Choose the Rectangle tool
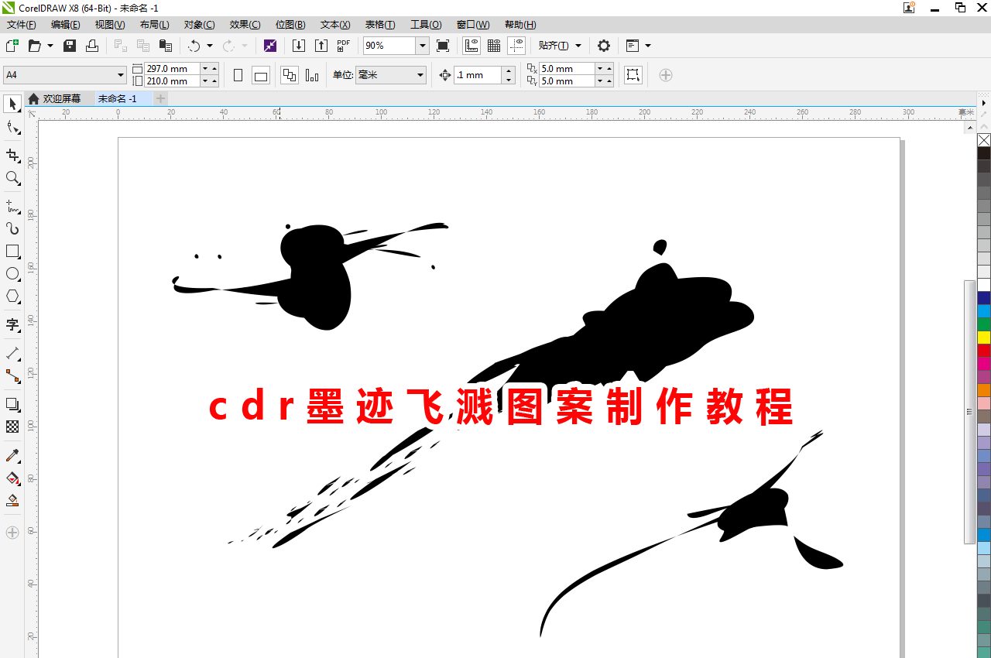 point(12,251)
